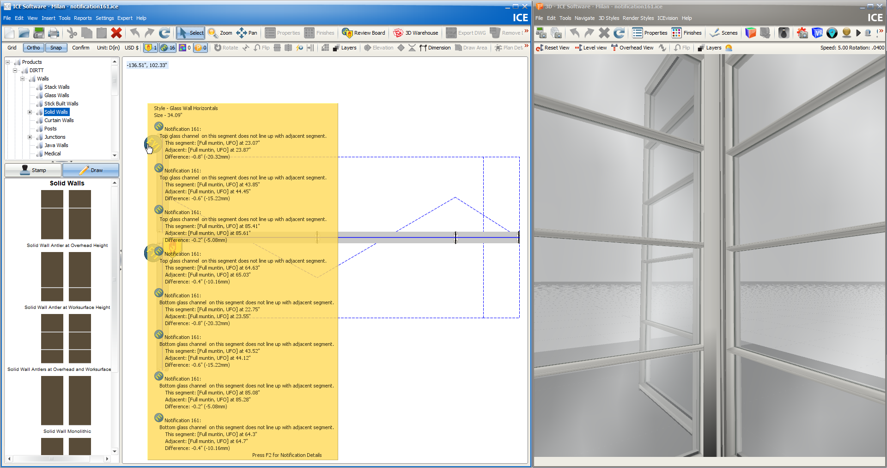Click the Dimension tool
Viewport: 887px width, 468px height.
[435, 48]
